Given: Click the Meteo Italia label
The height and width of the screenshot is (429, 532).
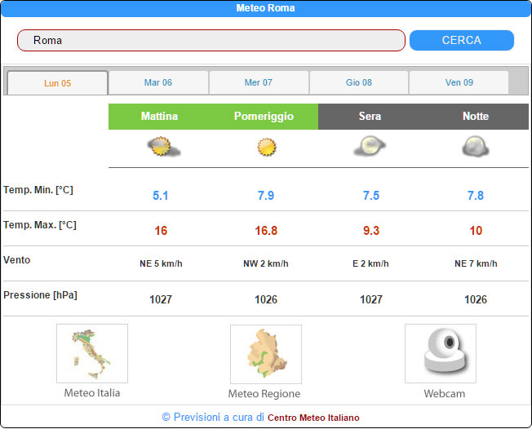Looking at the screenshot, I should click(92, 393).
